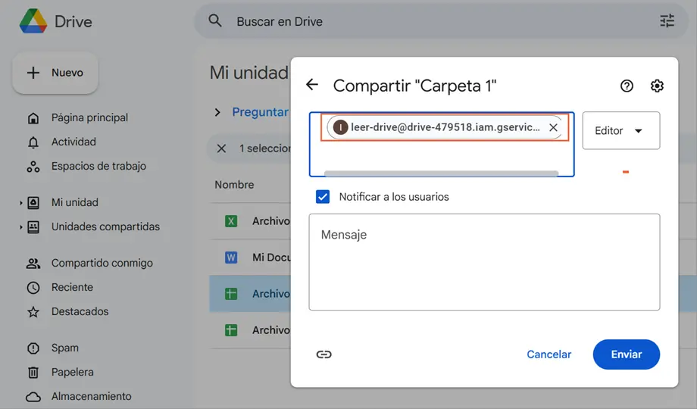Go back with the dialog arrow

tap(312, 85)
